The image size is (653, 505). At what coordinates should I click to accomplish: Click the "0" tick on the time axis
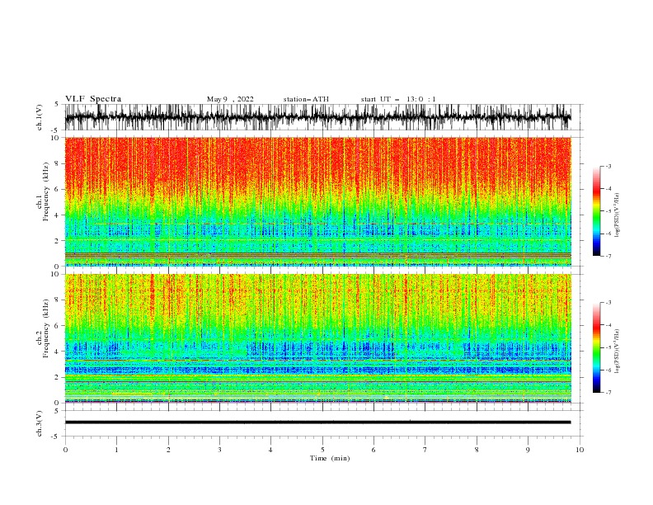tap(65, 450)
